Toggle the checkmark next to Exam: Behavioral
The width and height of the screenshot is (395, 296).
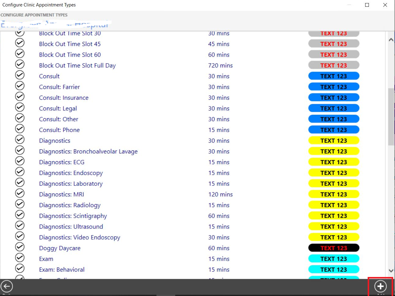click(19, 268)
